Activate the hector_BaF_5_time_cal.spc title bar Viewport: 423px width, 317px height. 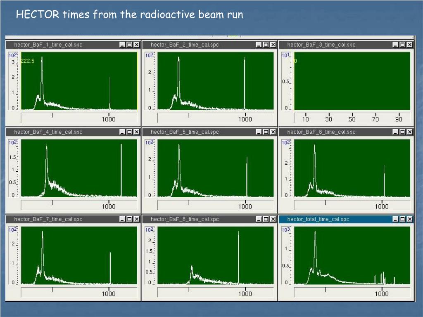coord(209,132)
